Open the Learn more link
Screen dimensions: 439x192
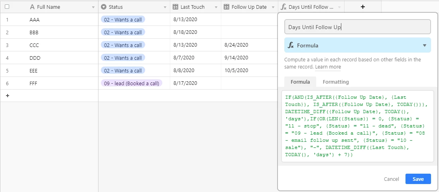pyautogui.click(x=328, y=67)
